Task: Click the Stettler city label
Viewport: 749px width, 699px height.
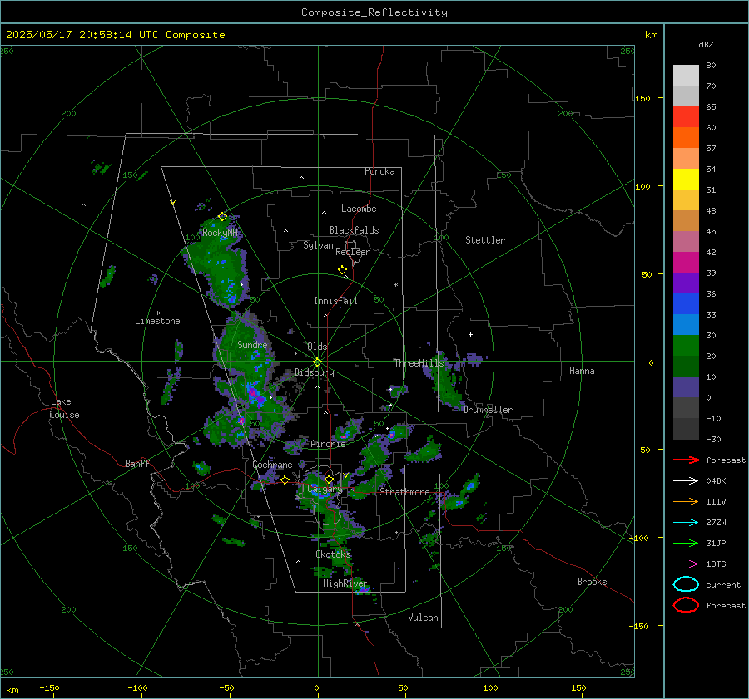Action: click(x=485, y=240)
